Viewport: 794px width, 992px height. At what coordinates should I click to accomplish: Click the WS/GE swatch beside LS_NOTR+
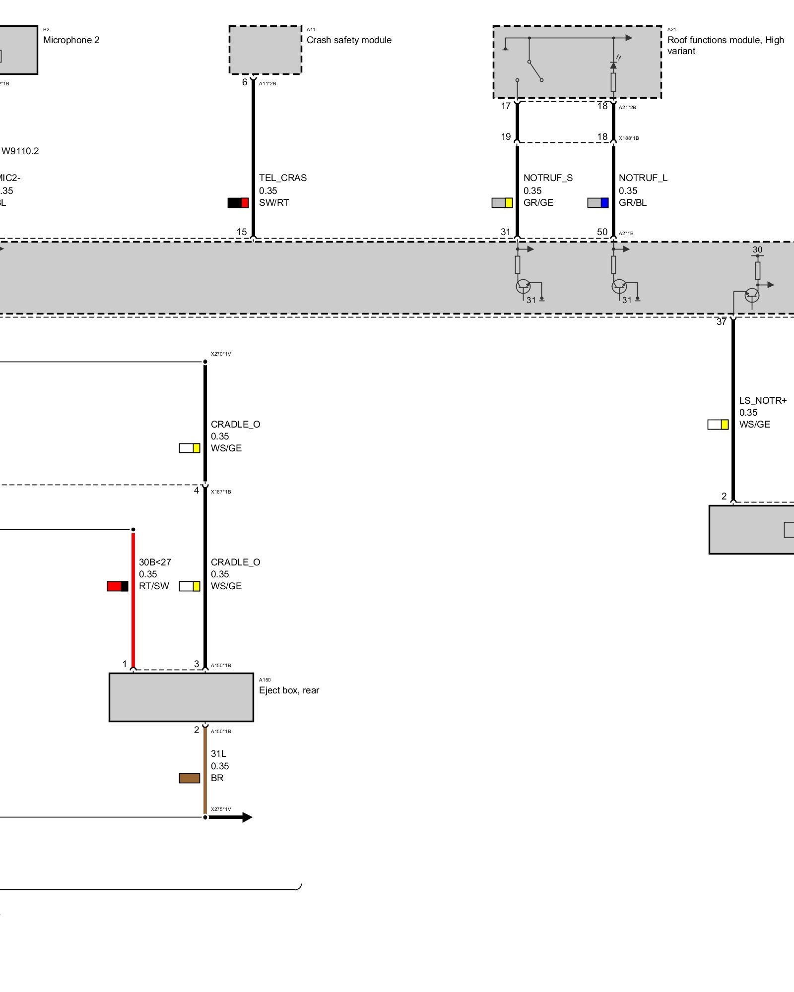718,425
